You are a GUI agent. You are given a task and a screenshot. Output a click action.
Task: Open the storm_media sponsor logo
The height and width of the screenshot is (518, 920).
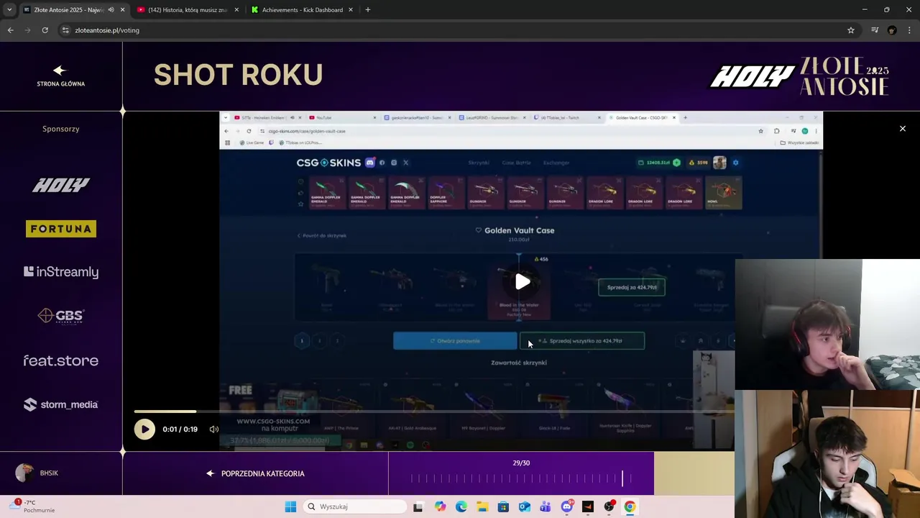[x=61, y=404]
